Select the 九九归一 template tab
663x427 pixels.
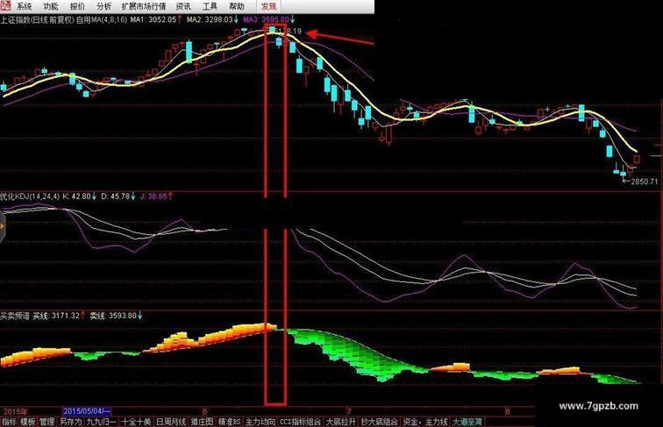tap(102, 422)
